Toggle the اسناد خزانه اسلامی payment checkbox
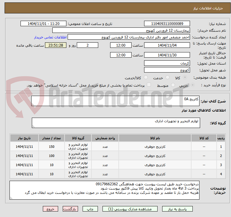Viewport: 231px width, 217px height. (149, 85)
